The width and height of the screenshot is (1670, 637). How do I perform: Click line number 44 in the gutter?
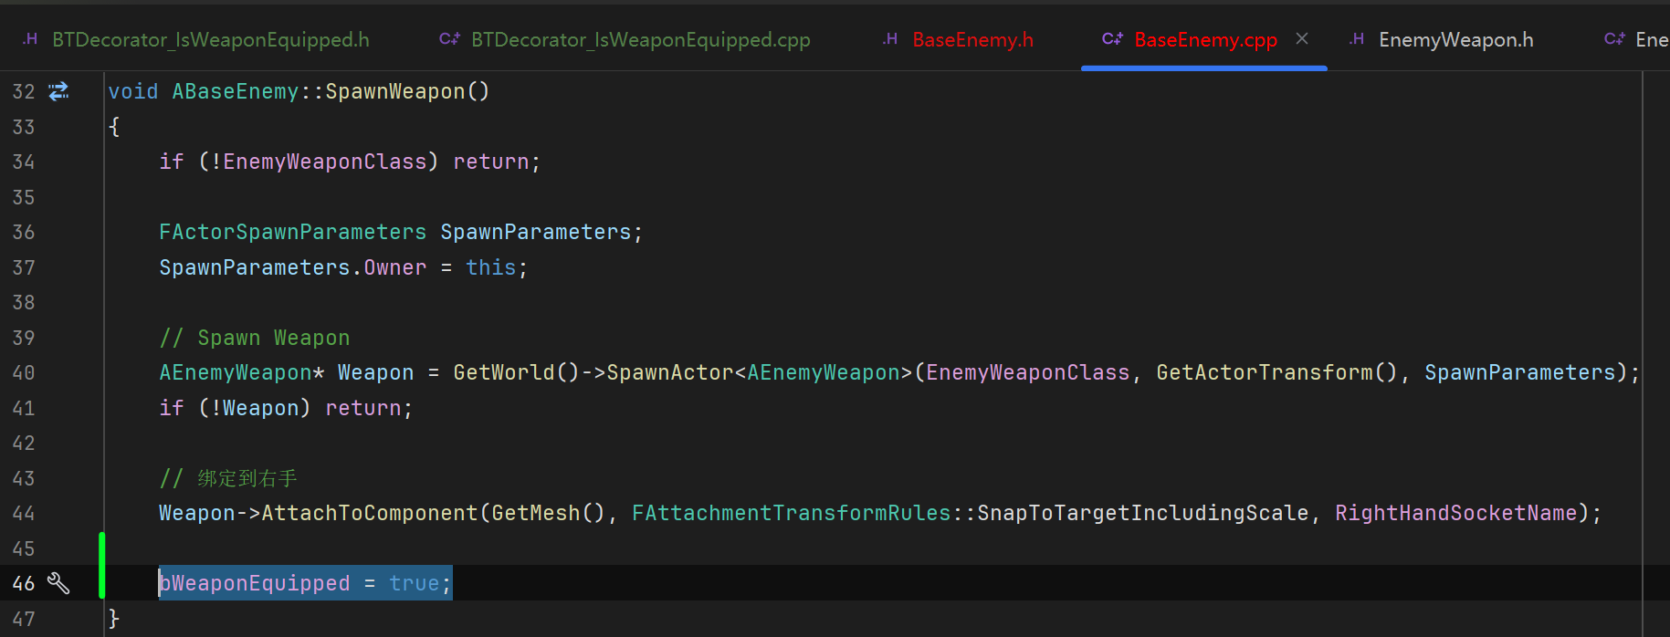[x=24, y=514]
